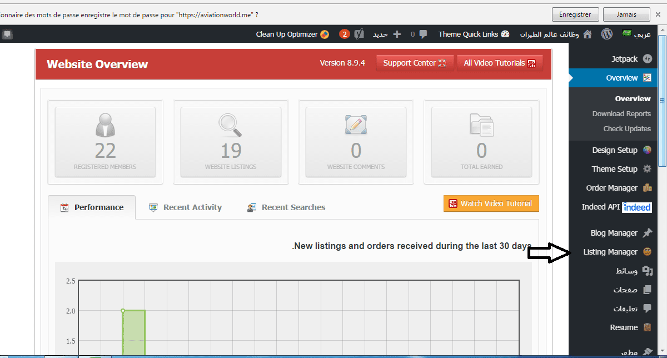This screenshot has height=358, width=667.
Task: Click the Registered Members tile
Action: point(105,142)
